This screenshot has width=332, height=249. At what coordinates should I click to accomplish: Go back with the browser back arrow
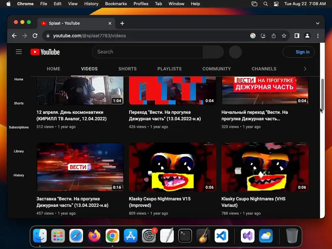[x=14, y=36]
